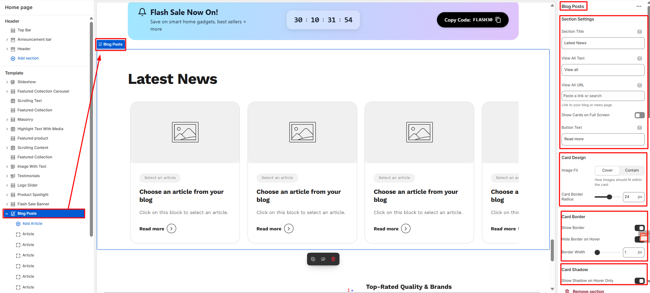This screenshot has height=293, width=650.
Task: Click the View All URL input field
Action: [603, 96]
